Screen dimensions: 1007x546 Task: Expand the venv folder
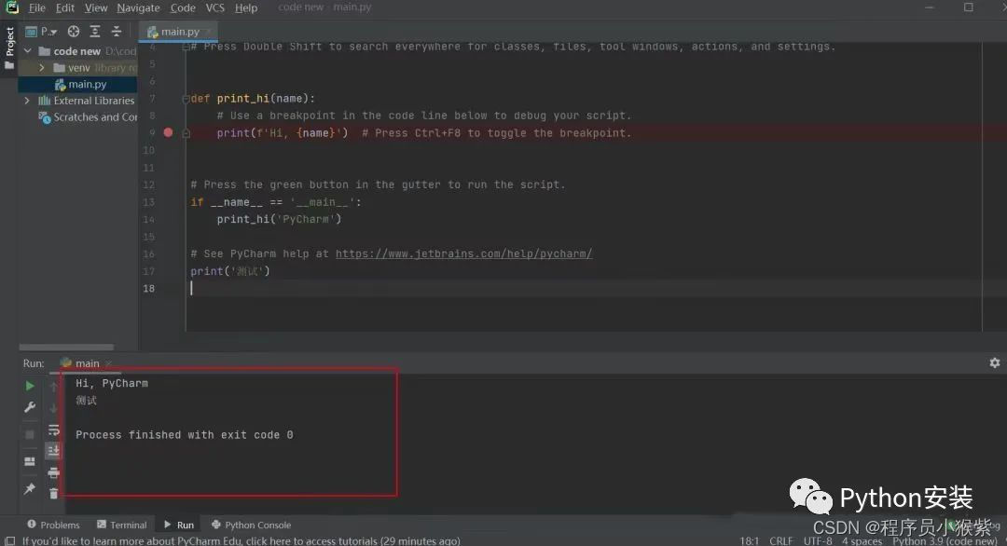tap(42, 67)
